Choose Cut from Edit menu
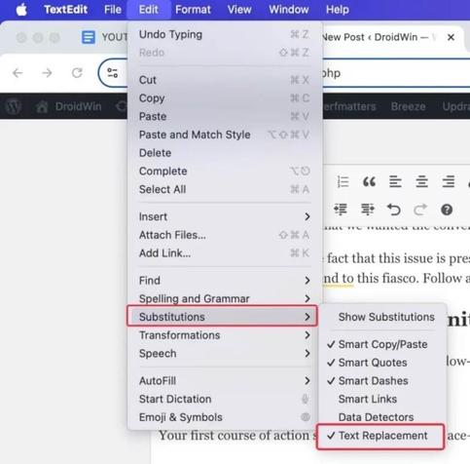Image resolution: width=470 pixels, height=464 pixels. point(225,80)
